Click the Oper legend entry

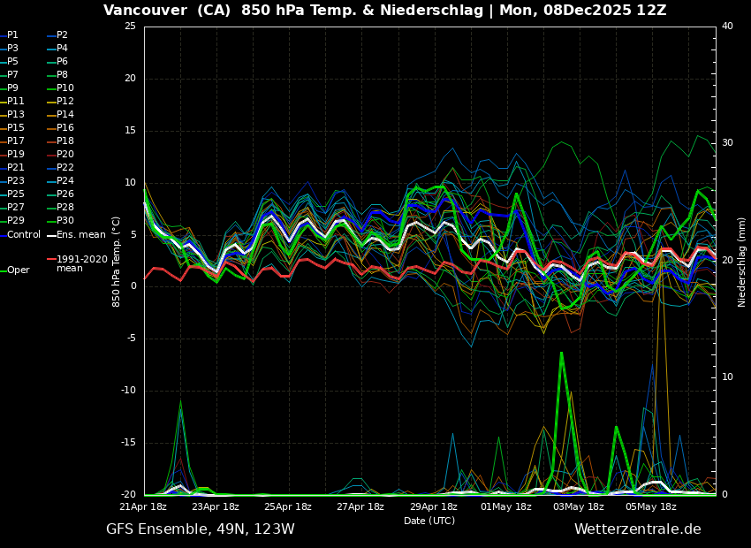coord(18,270)
